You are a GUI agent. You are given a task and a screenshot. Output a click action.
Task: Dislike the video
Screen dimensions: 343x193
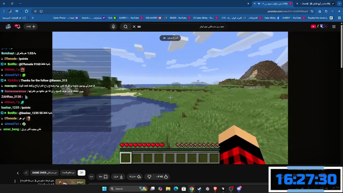(x=149, y=177)
